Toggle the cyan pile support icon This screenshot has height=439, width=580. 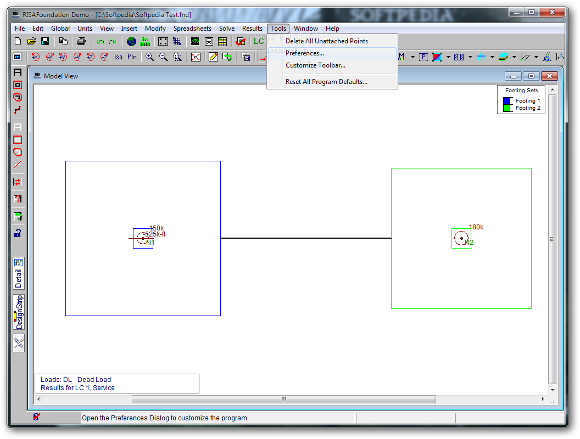(x=481, y=57)
